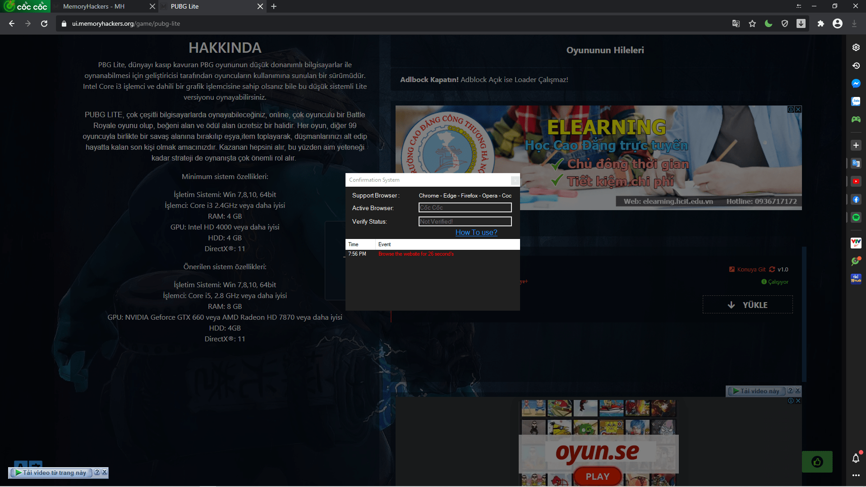Close the Elearning banner advertisement
866x487 pixels.
point(798,110)
